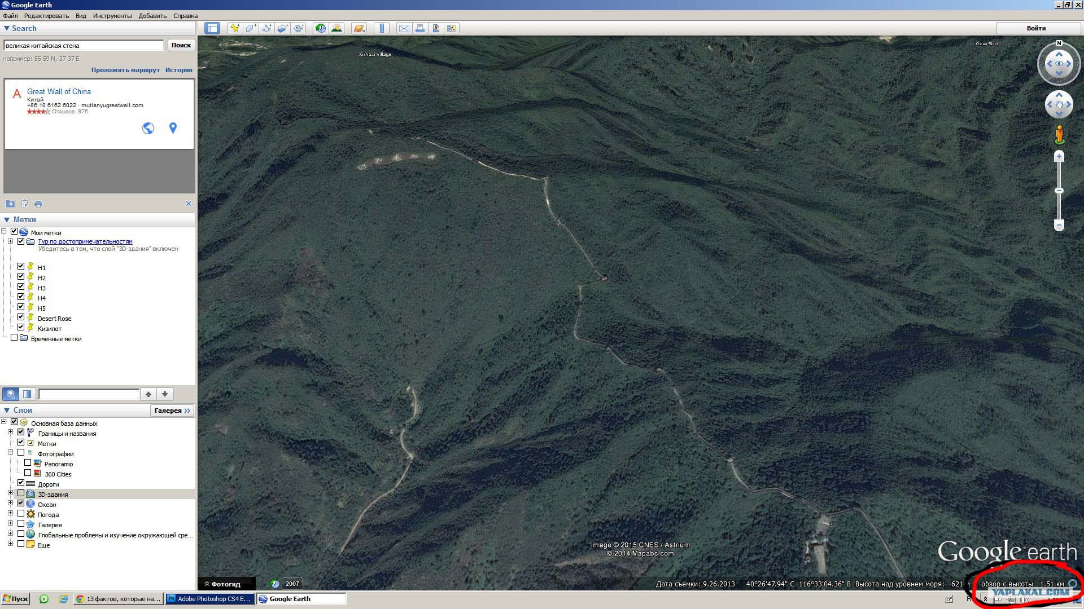Image resolution: width=1084 pixels, height=609 pixels.
Task: Open the Файл menu
Action: (10, 16)
